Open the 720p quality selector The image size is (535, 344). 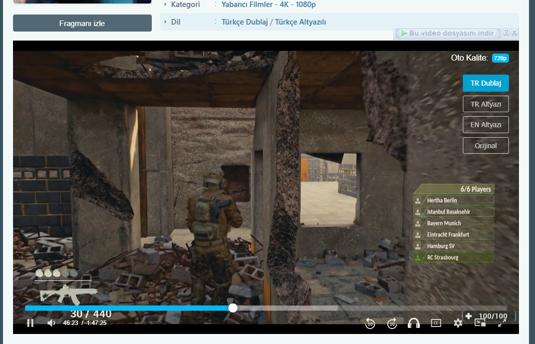500,58
